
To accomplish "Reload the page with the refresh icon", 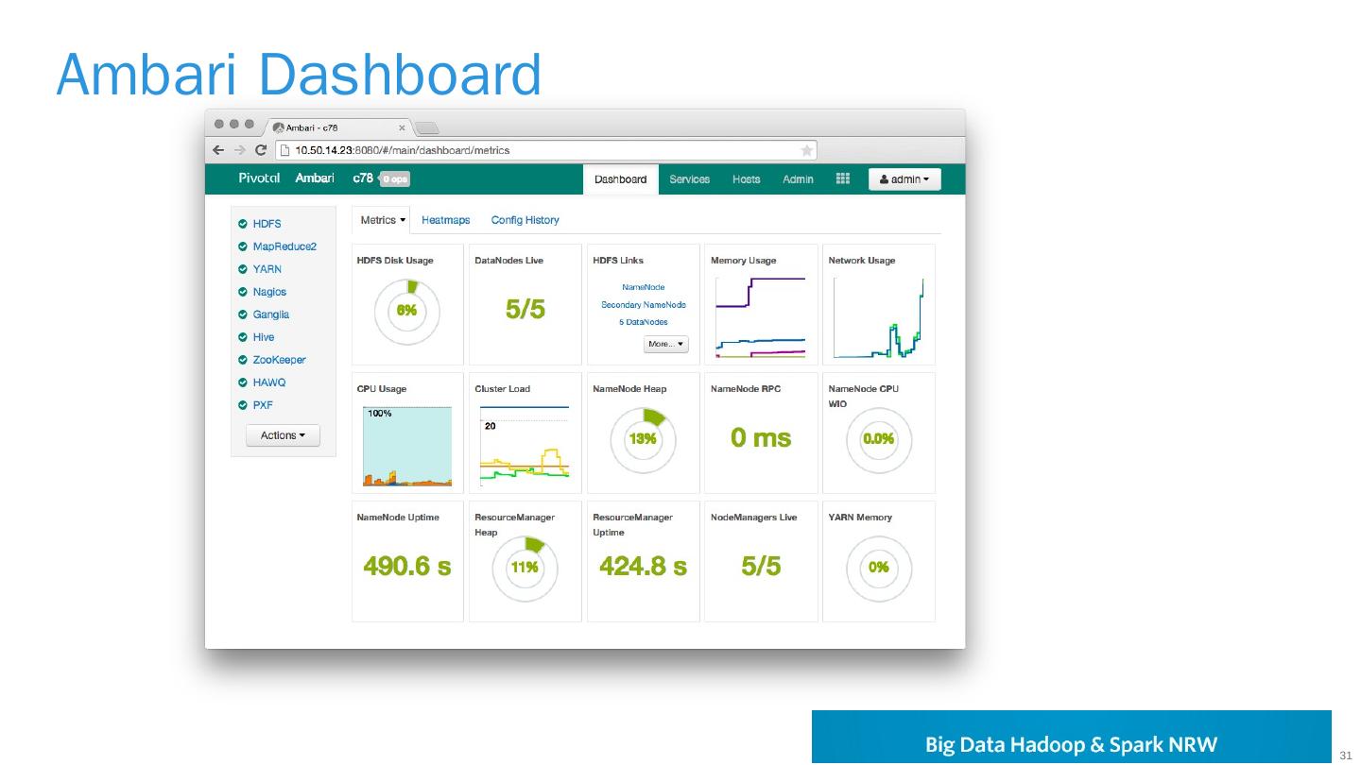I will click(261, 150).
